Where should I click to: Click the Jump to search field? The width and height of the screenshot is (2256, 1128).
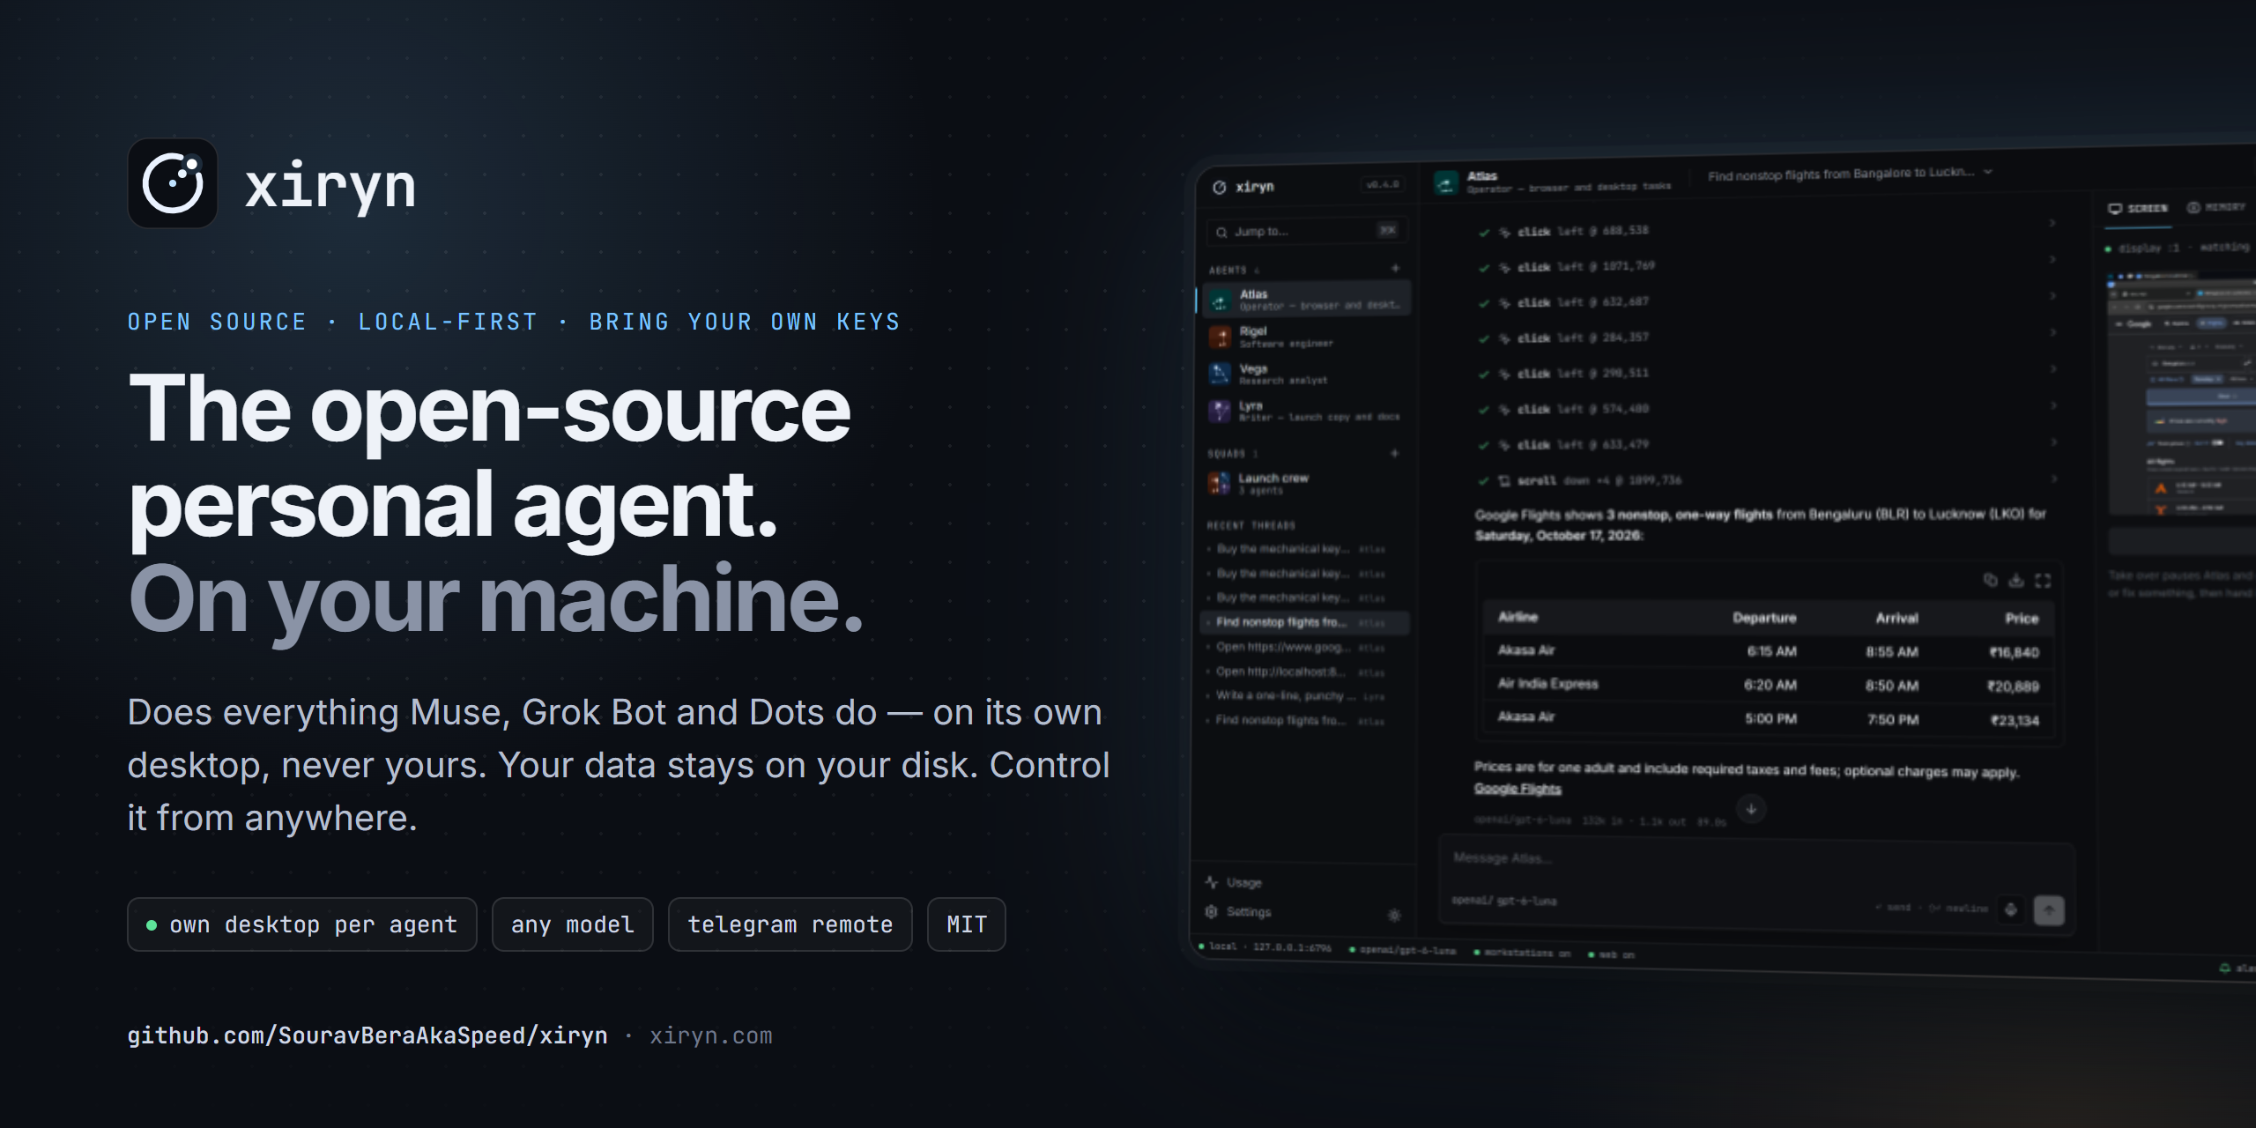(x=1307, y=232)
